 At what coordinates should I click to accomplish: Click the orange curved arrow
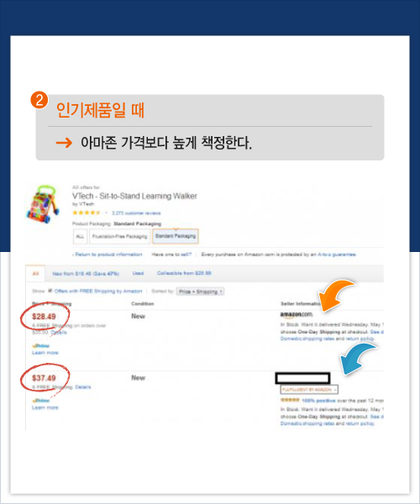point(337,295)
